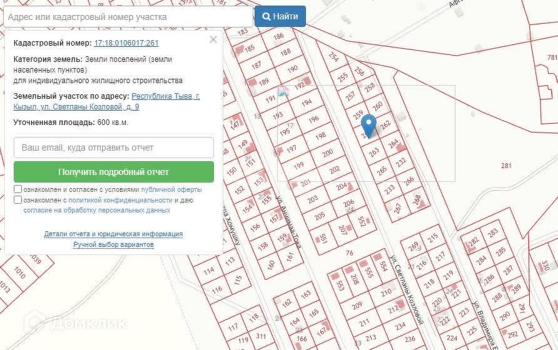
Task: Open Детали отчета и юридическая информация
Action: point(113,234)
